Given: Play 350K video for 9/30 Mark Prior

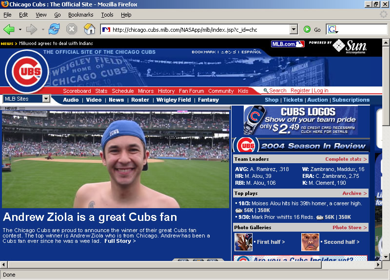Looking at the screenshot, I should 345,217.
